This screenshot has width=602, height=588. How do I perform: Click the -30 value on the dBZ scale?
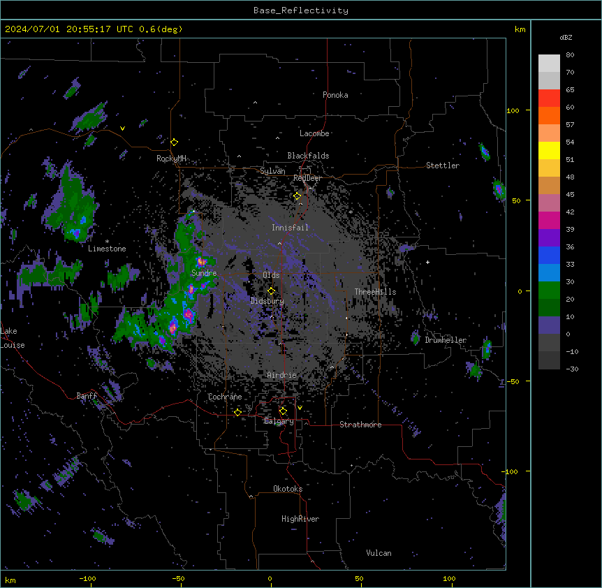tap(572, 369)
